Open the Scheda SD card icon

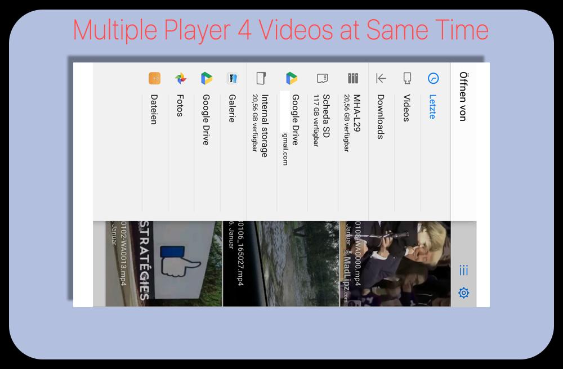coord(323,78)
